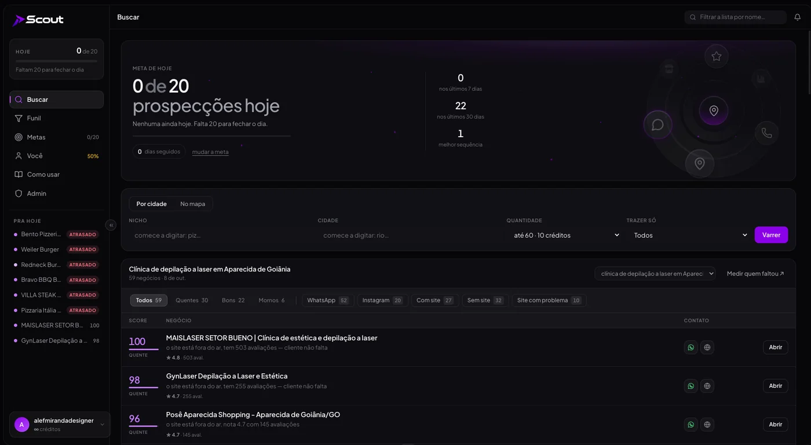Switch to Por cidade search mode
Viewport: 811px width, 445px height.
click(x=152, y=204)
